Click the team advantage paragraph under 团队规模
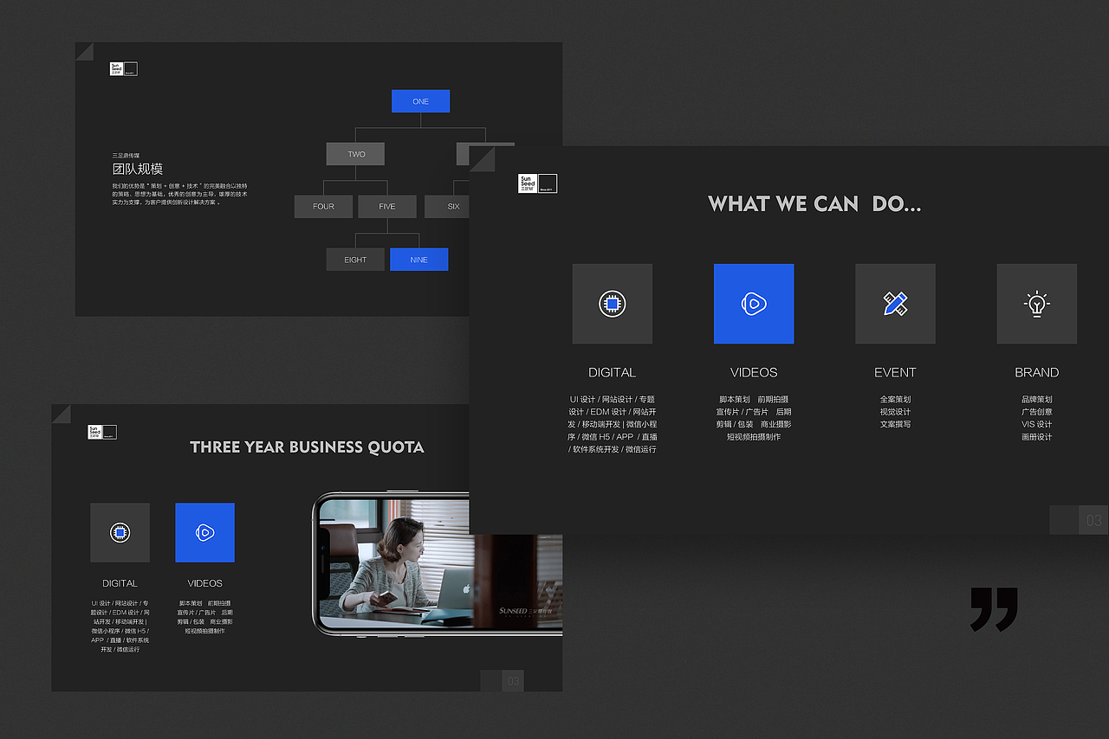 (179, 194)
